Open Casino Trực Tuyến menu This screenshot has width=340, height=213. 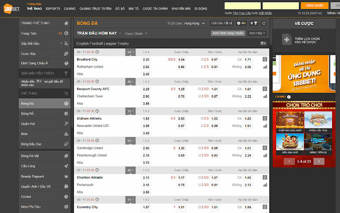(95, 8)
